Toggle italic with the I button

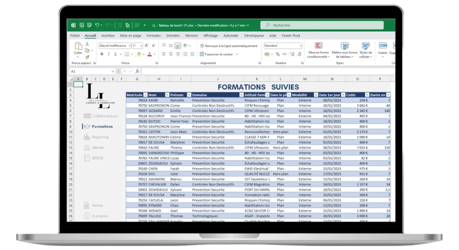tap(108, 54)
